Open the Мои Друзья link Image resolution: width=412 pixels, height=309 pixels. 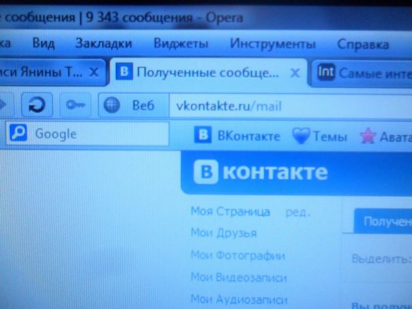point(224,233)
